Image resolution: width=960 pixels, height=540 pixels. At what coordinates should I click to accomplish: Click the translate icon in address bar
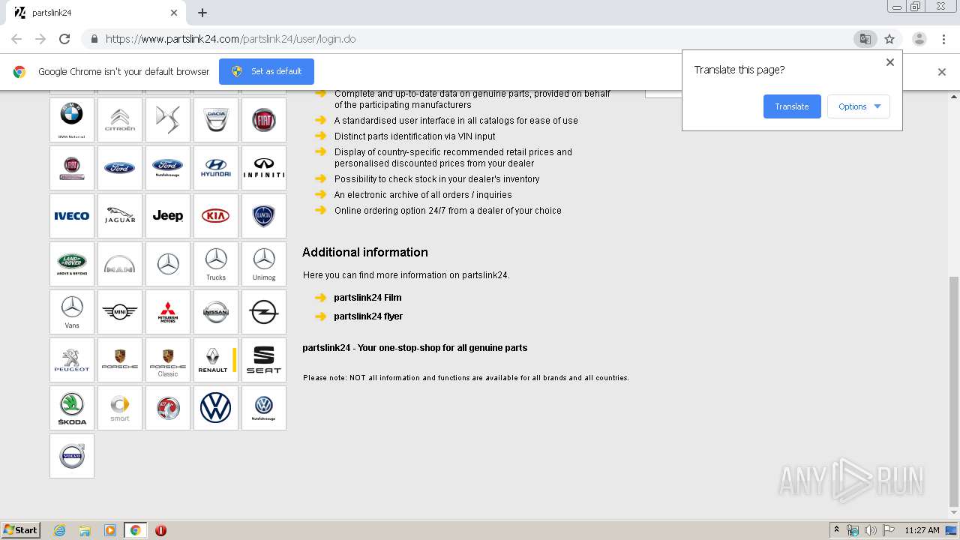[865, 39]
